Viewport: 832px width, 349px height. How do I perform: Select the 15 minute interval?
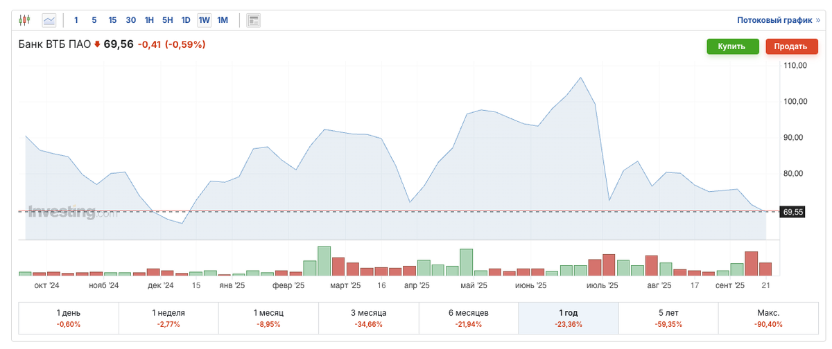coord(112,20)
